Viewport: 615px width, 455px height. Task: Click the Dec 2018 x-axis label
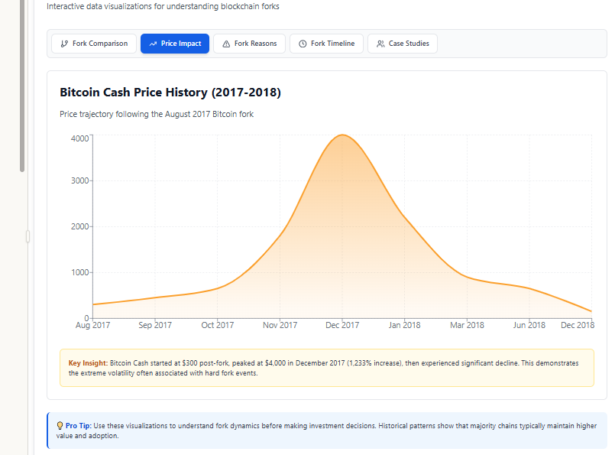point(577,325)
